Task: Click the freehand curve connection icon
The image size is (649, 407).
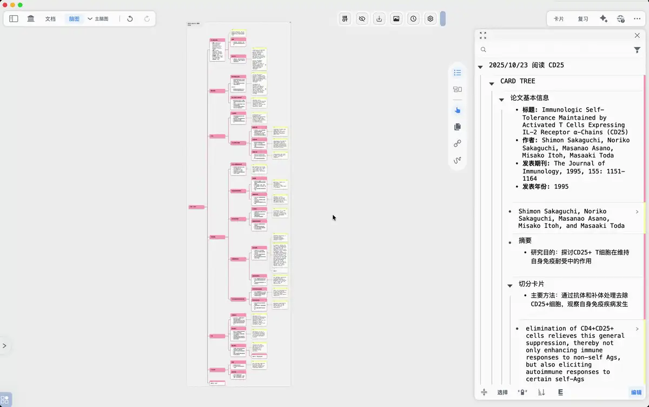Action: click(458, 160)
